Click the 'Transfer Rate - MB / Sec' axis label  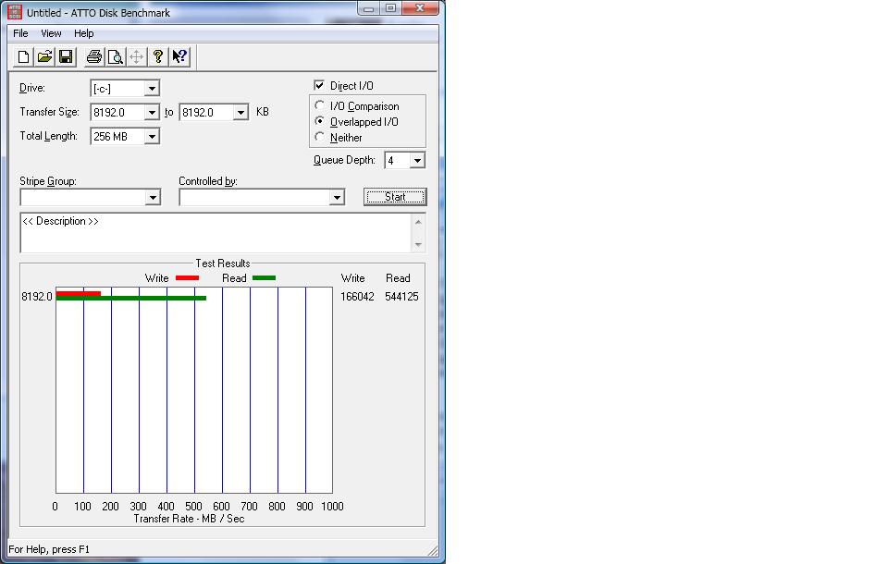click(x=189, y=519)
